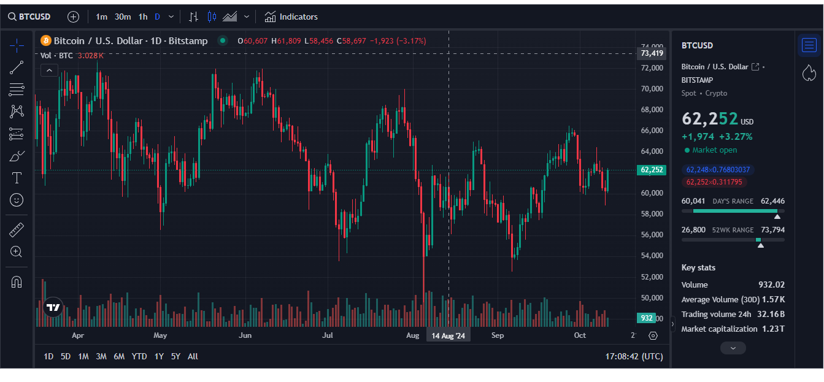
Task: Set the range to 5D
Action: point(66,356)
